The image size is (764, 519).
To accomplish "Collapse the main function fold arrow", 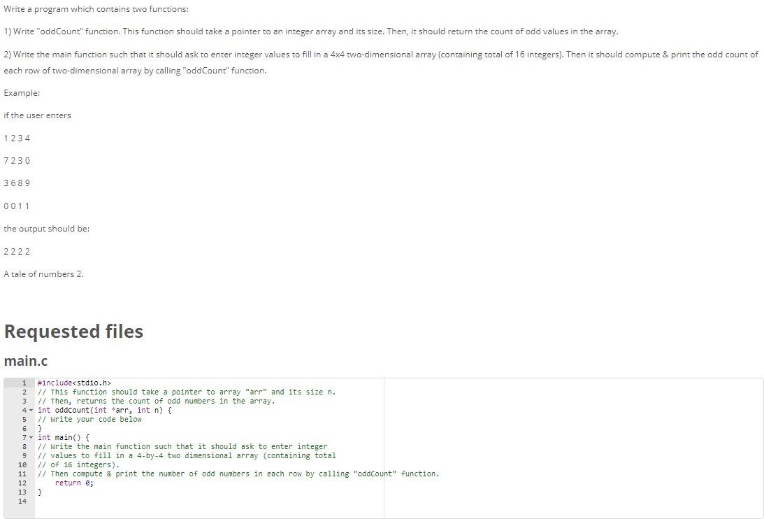I will click(x=31, y=437).
